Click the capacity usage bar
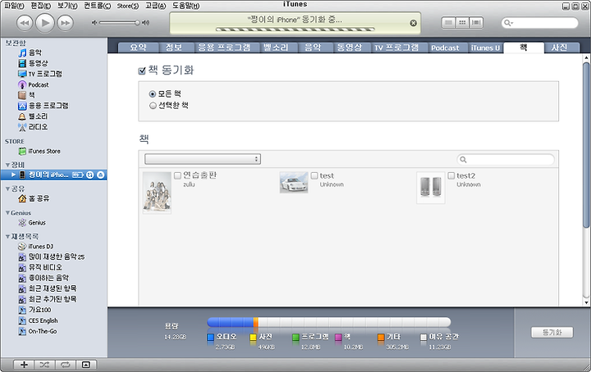Screen dimensions: 591x372 [x=328, y=322]
